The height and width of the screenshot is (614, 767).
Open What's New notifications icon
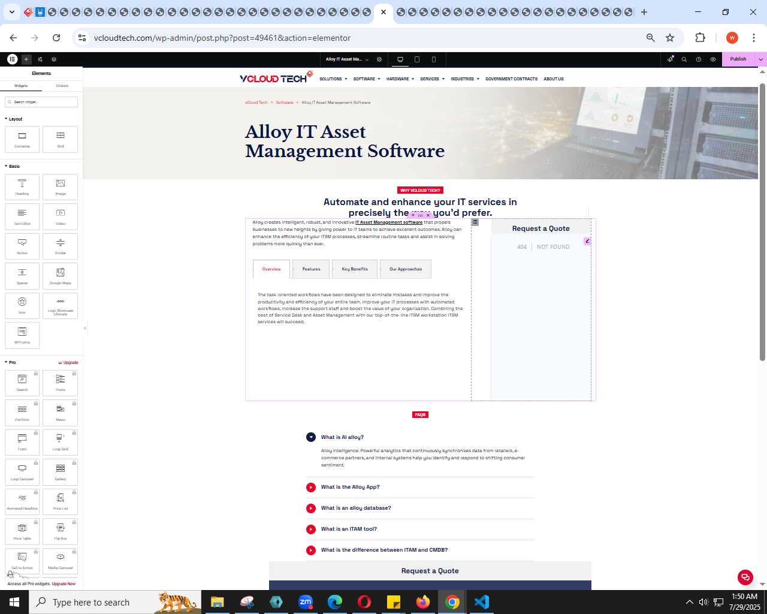pos(671,59)
